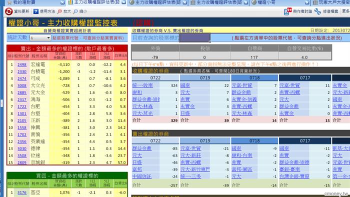The image size is (350, 197).
Task: Open stock code 3008 大立光
Action: (x=22, y=85)
